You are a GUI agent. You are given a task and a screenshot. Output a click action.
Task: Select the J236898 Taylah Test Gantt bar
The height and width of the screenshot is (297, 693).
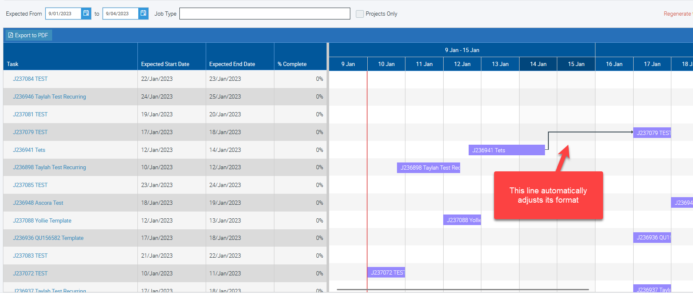[428, 168]
